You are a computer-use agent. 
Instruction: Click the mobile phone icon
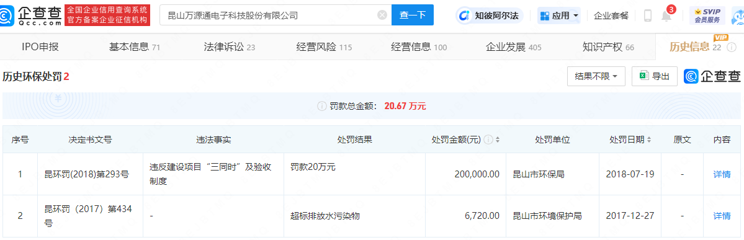(x=648, y=16)
